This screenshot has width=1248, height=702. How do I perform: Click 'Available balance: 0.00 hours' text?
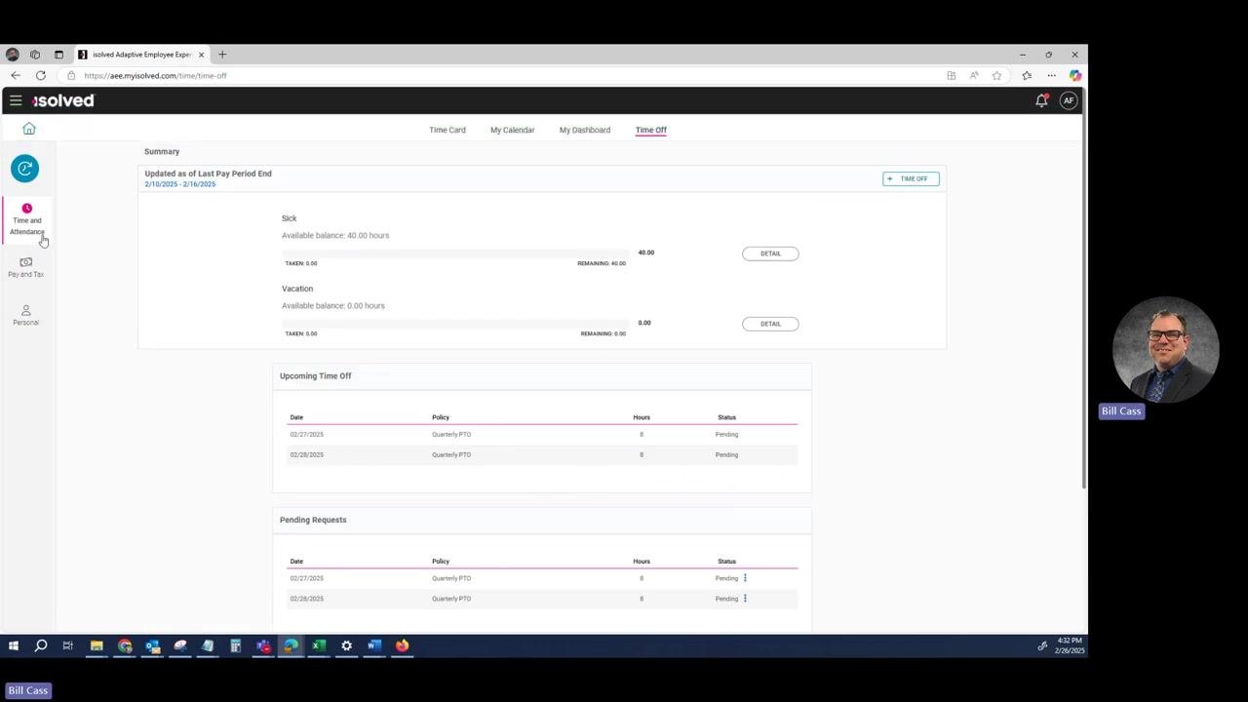pyautogui.click(x=333, y=306)
